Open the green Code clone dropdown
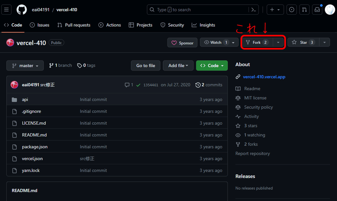 (212, 66)
